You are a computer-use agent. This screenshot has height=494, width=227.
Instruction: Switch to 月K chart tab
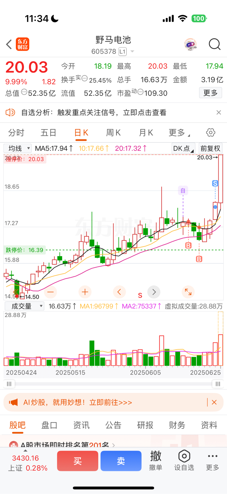(146, 133)
